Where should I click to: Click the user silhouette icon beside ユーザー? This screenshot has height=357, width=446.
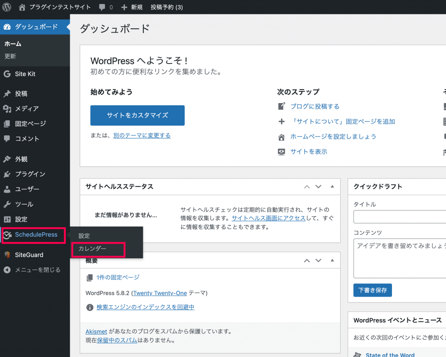click(x=7, y=189)
